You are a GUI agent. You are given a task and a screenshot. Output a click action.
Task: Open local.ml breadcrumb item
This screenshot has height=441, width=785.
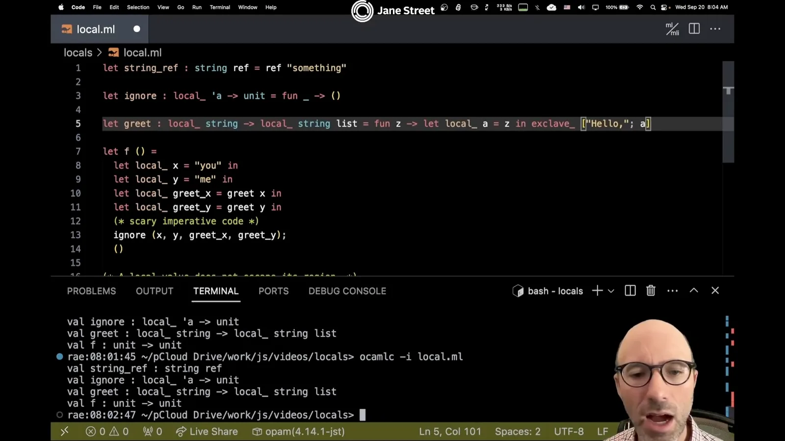pyautogui.click(x=135, y=52)
